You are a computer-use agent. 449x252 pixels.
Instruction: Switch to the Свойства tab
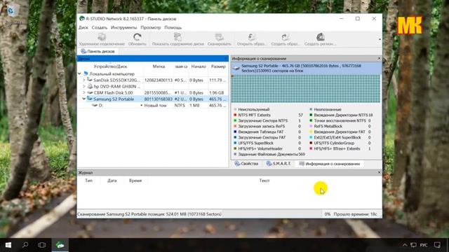246,164
